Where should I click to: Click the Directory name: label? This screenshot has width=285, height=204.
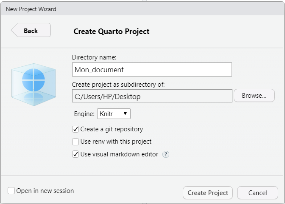94,57
